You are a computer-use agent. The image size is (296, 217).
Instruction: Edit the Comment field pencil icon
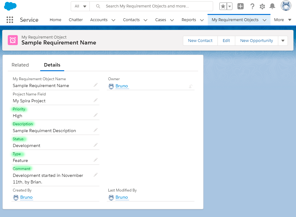pyautogui.click(x=96, y=175)
